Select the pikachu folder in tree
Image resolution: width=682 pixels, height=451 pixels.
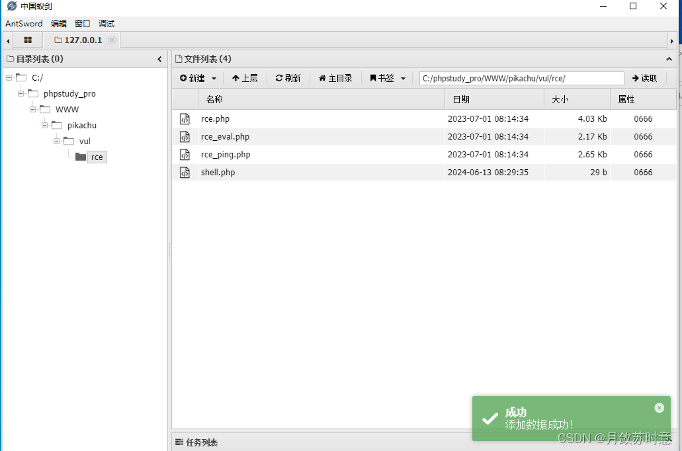(x=82, y=125)
